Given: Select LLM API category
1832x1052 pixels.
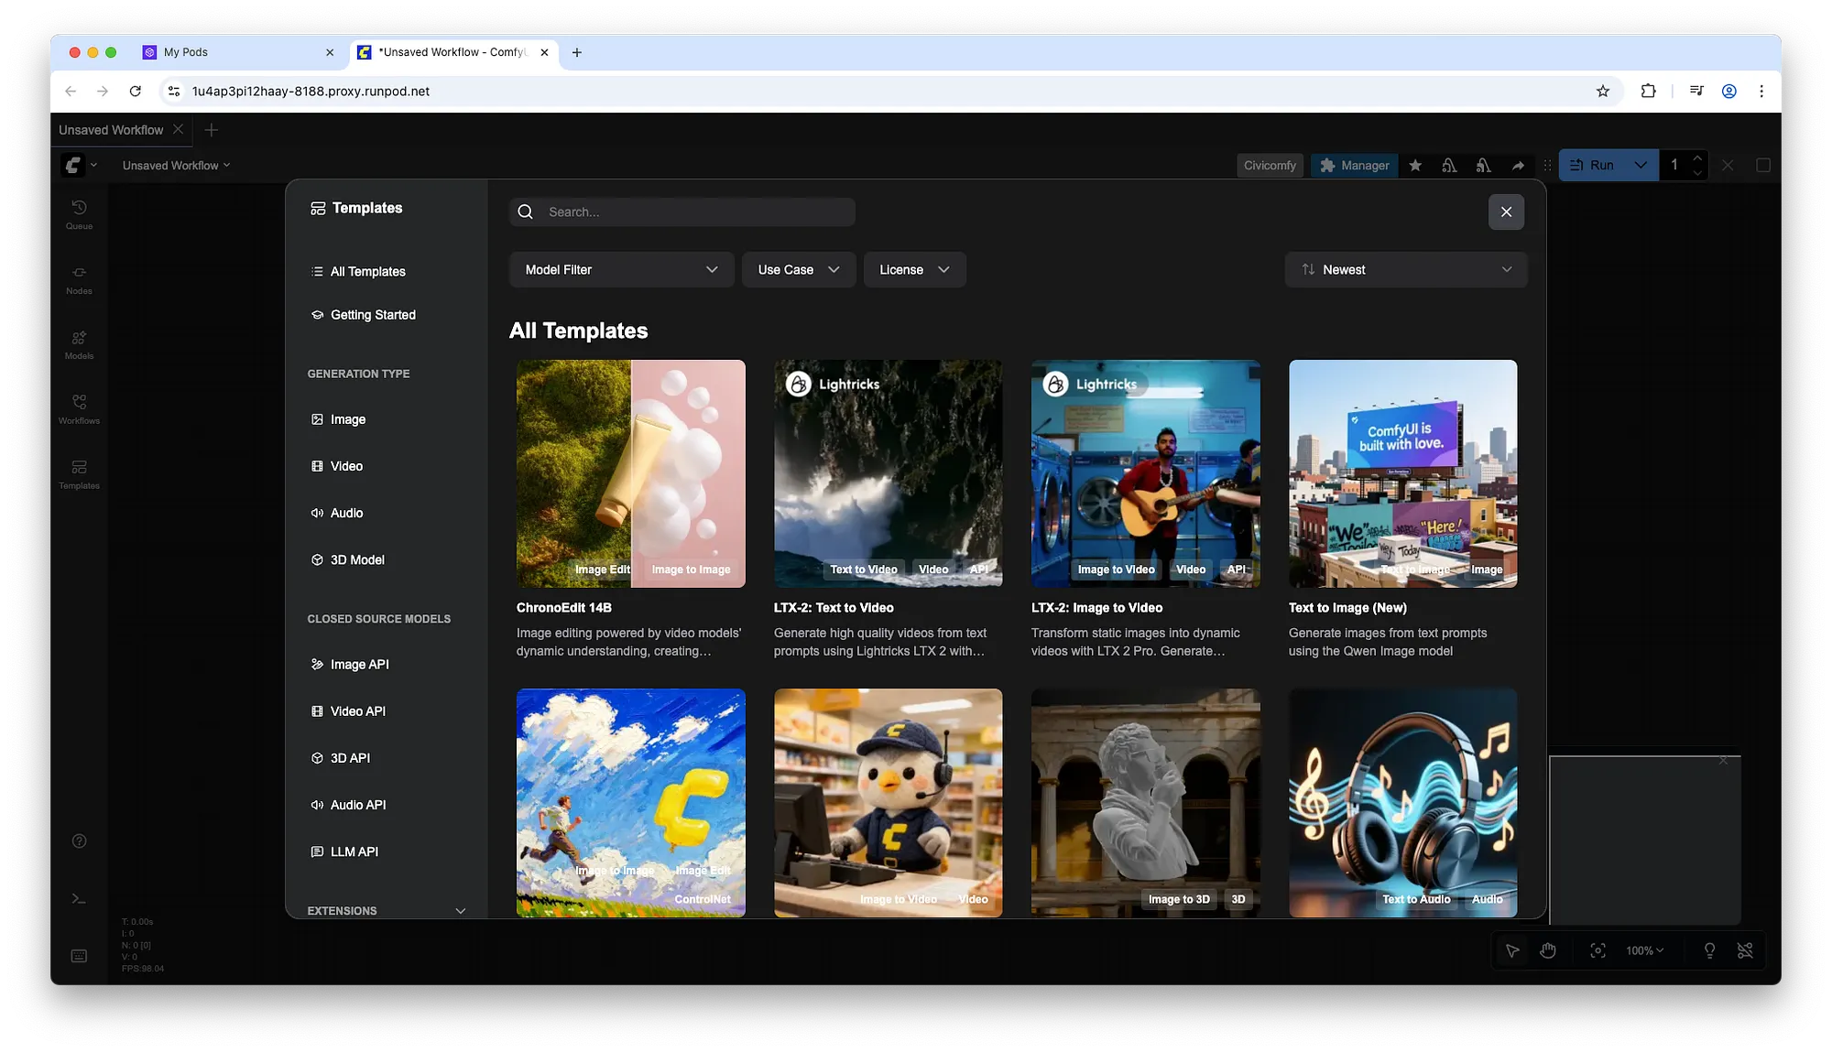Looking at the screenshot, I should click(386, 851).
